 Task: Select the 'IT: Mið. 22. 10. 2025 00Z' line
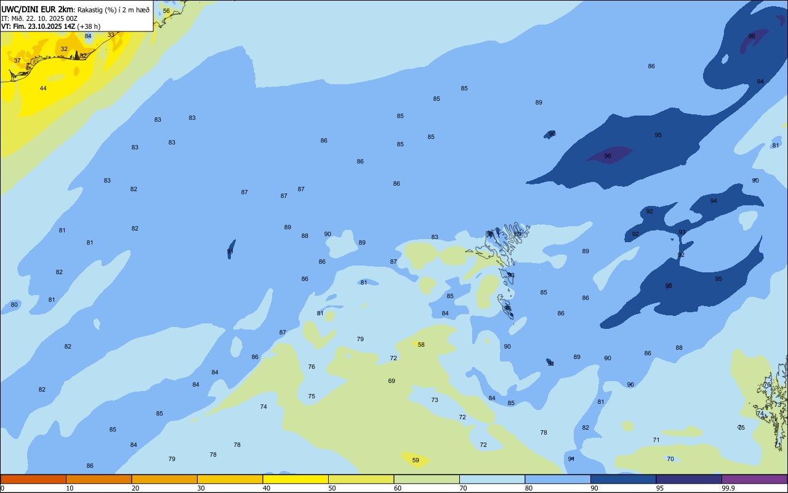pyautogui.click(x=39, y=18)
